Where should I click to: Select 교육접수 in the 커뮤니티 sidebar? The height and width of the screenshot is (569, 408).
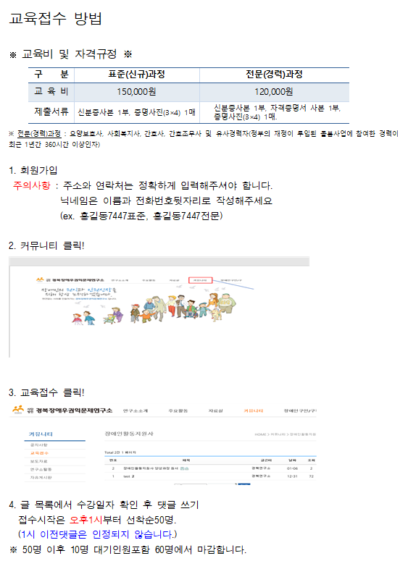(x=39, y=453)
